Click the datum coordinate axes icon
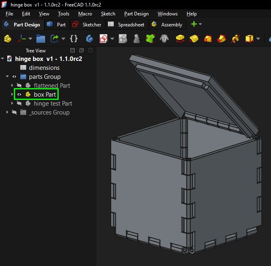 22,39
